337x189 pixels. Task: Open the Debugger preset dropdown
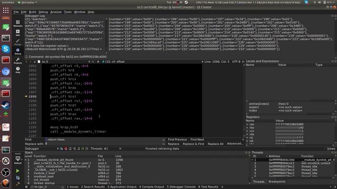pos(42,149)
